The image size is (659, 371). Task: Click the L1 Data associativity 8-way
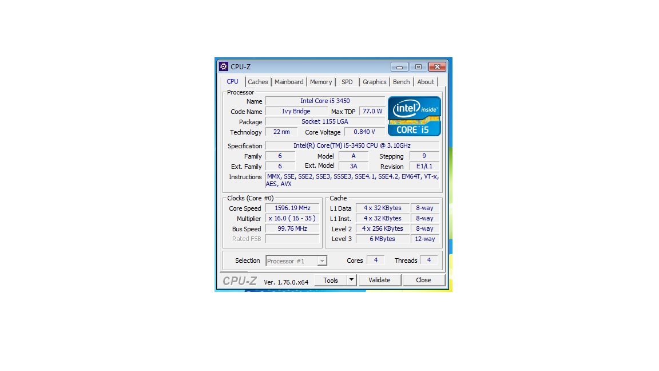click(x=425, y=208)
